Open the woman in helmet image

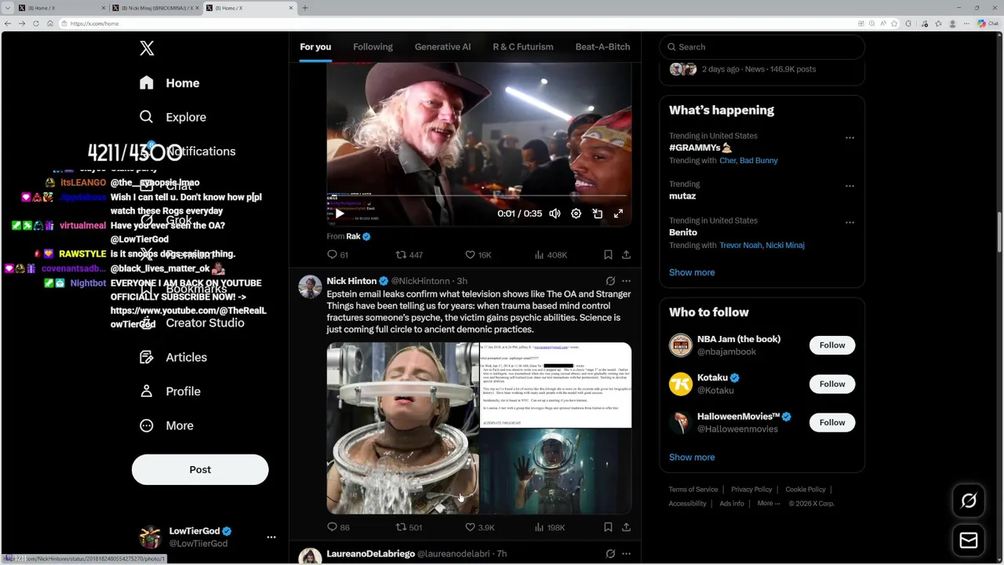(402, 428)
